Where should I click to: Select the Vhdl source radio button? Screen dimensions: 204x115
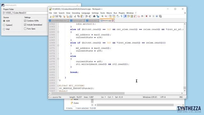[4, 29]
